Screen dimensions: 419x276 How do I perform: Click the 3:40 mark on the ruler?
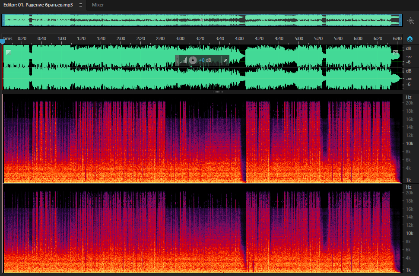coord(220,38)
